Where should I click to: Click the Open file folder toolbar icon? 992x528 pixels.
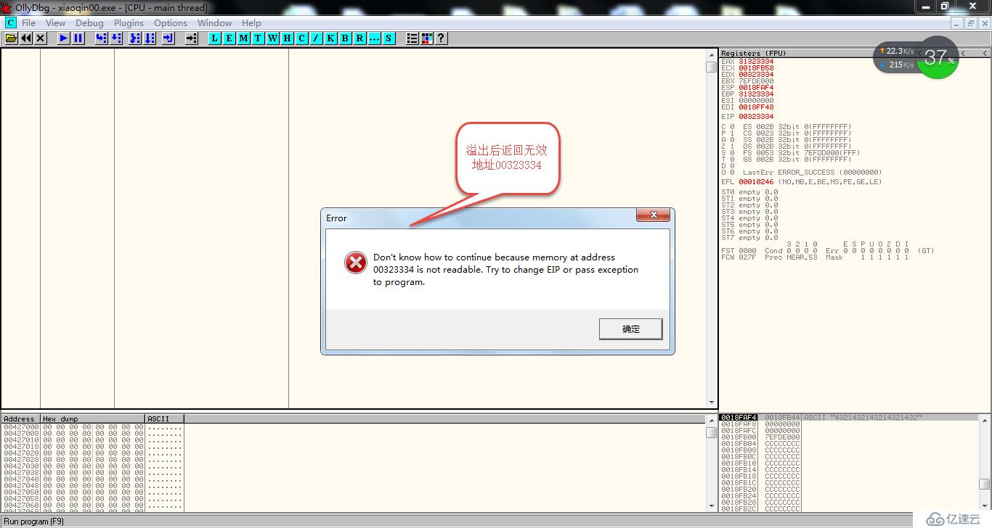[12, 38]
